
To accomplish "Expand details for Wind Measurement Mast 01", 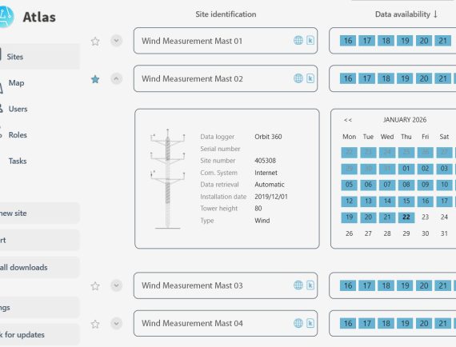I will click(x=116, y=41).
